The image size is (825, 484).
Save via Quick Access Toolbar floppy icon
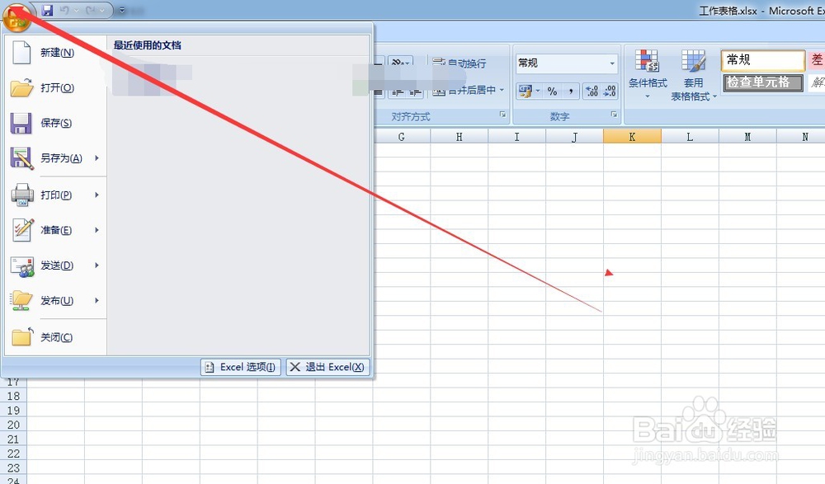(x=47, y=10)
